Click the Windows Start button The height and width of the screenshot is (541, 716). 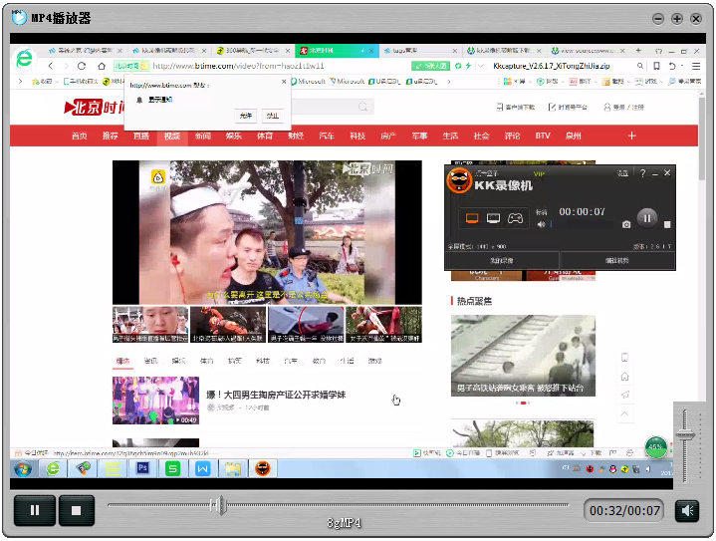[x=20, y=467]
